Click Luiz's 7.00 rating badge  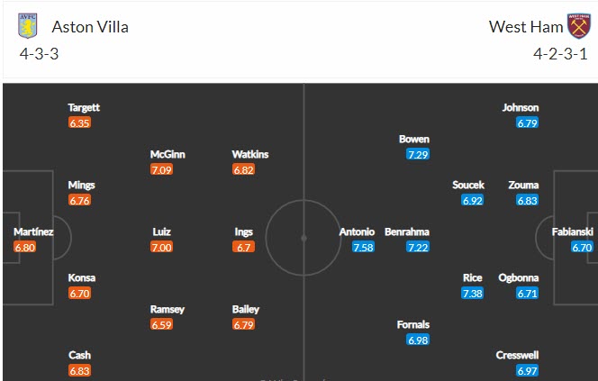[162, 247]
